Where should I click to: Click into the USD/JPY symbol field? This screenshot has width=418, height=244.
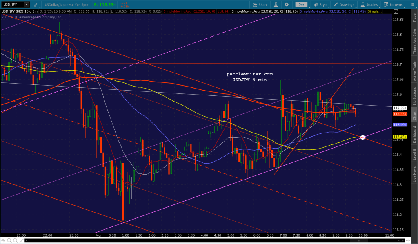[13, 4]
